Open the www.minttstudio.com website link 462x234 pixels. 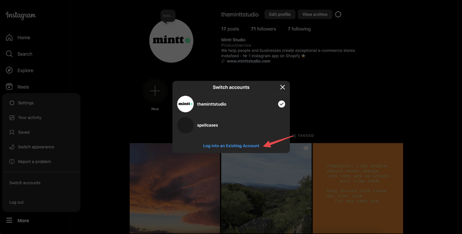tap(248, 61)
